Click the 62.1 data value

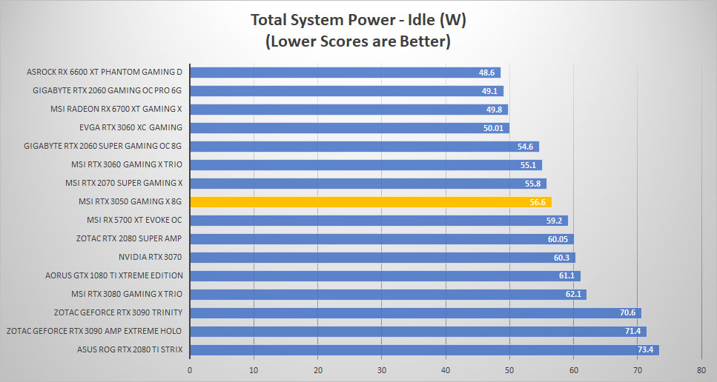(573, 295)
